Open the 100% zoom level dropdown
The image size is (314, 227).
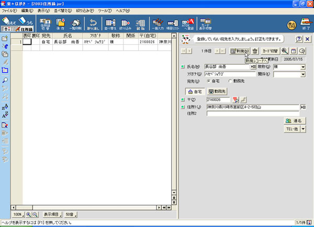(18, 214)
